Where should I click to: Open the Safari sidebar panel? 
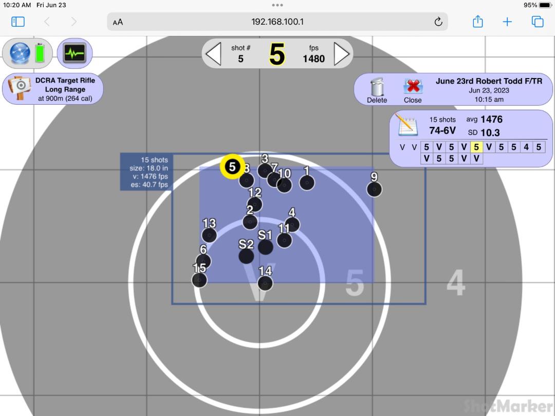click(x=17, y=22)
